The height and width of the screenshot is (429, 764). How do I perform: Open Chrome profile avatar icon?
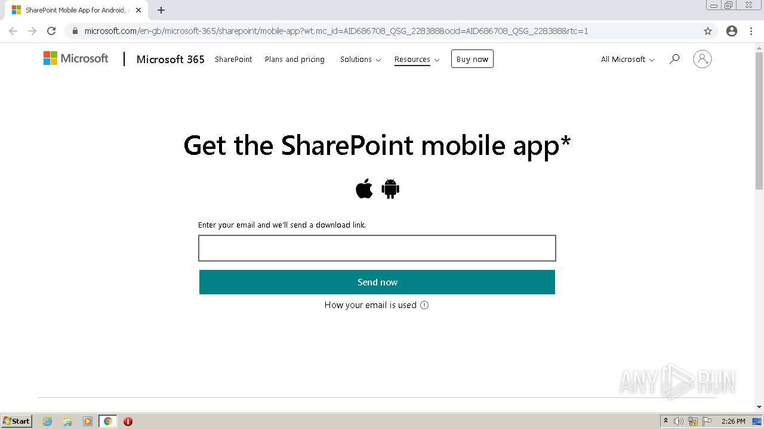[x=732, y=31]
